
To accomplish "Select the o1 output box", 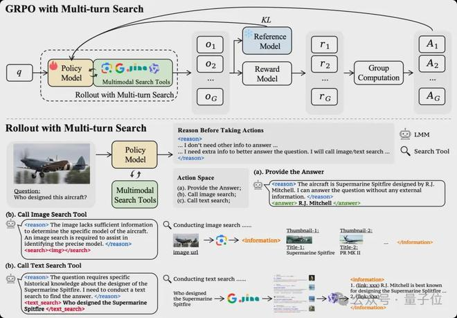I will (210, 44).
